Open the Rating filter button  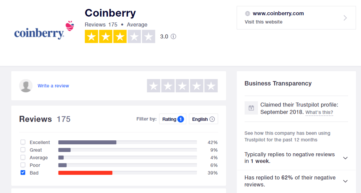[173, 119]
